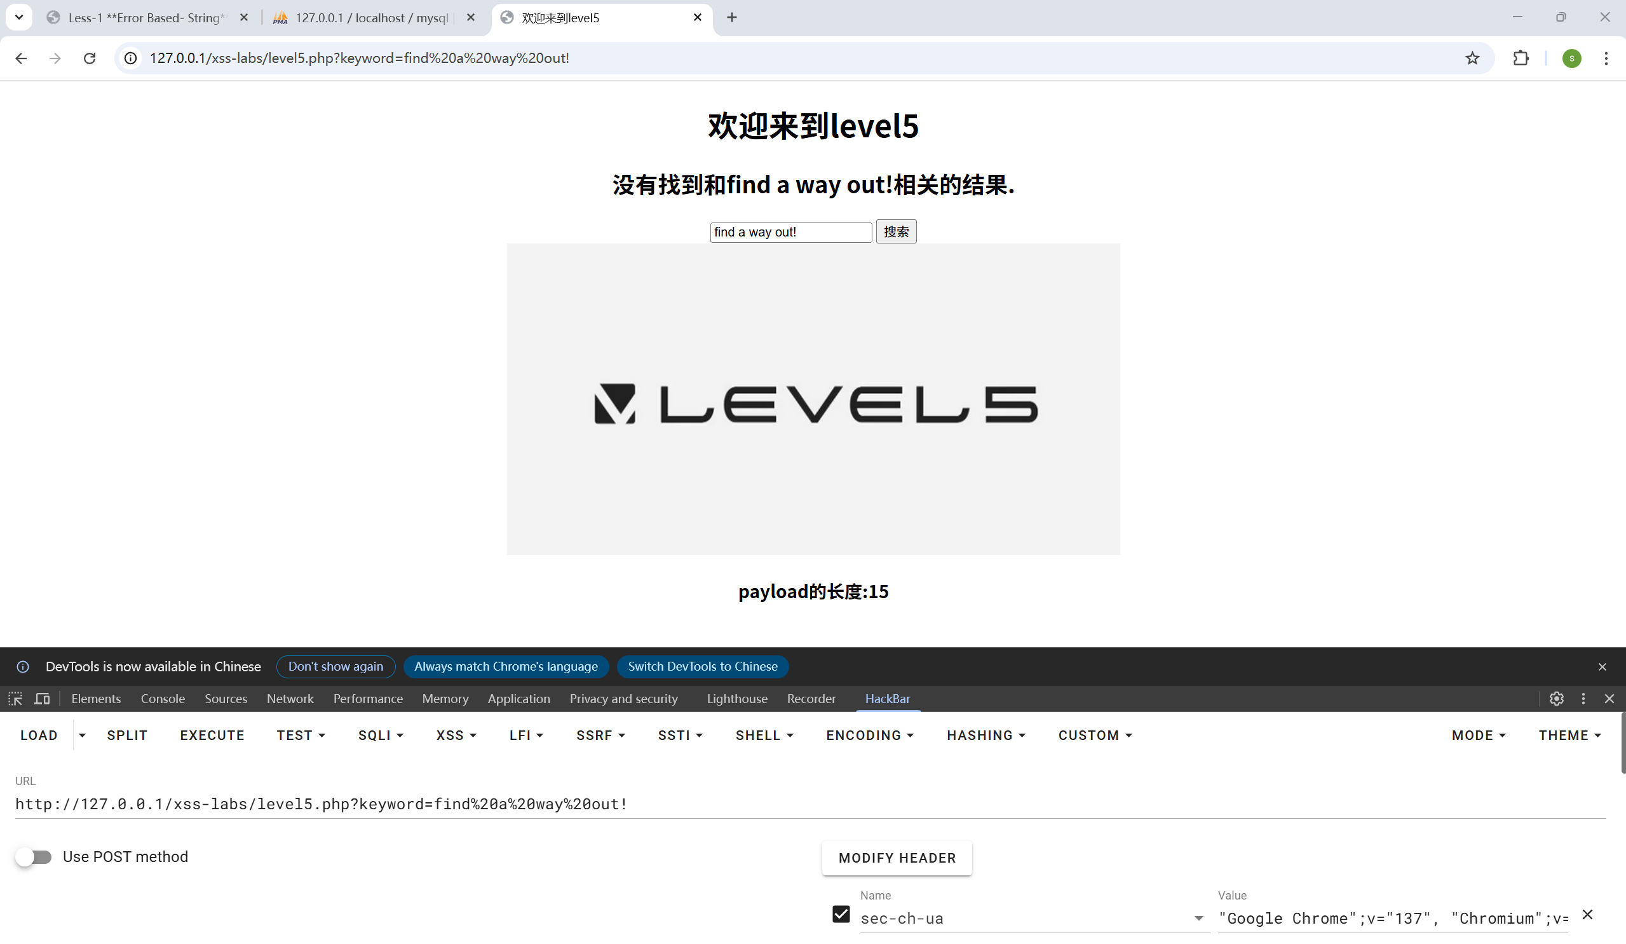
Task: Switch to the Console tab in DevTools
Action: point(163,699)
